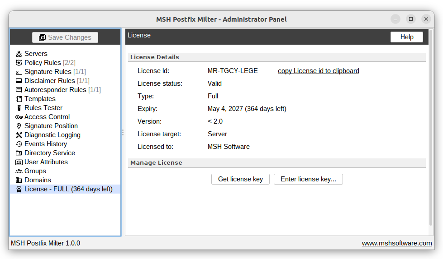The height and width of the screenshot is (259, 443).
Task: Click the Type value Full
Action: [x=213, y=96]
